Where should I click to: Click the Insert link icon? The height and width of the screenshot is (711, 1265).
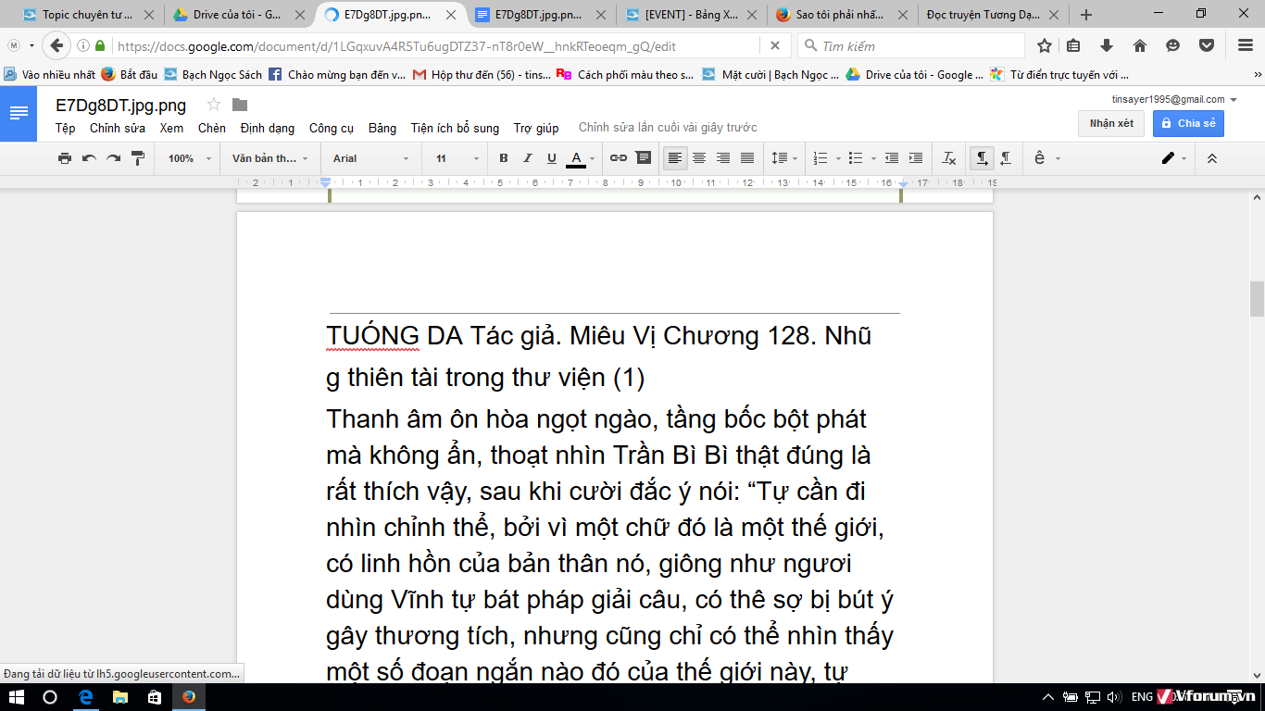coord(619,158)
